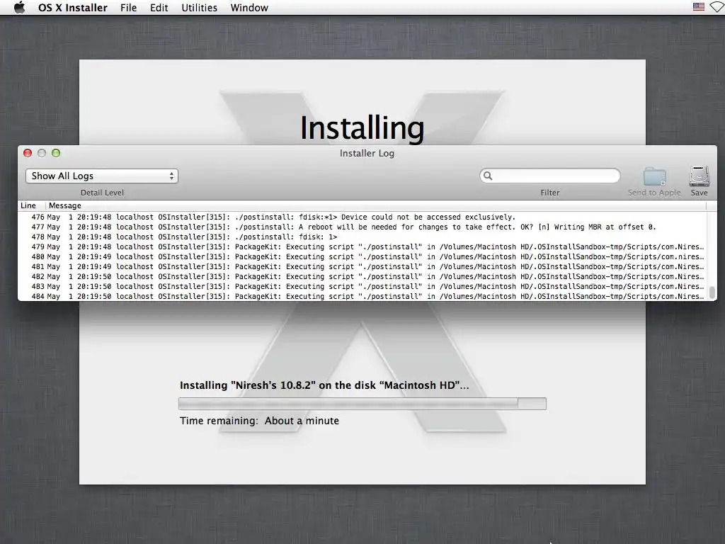Click the log vertical scrollbar thumb
This screenshot has height=544, width=725.
(712, 293)
